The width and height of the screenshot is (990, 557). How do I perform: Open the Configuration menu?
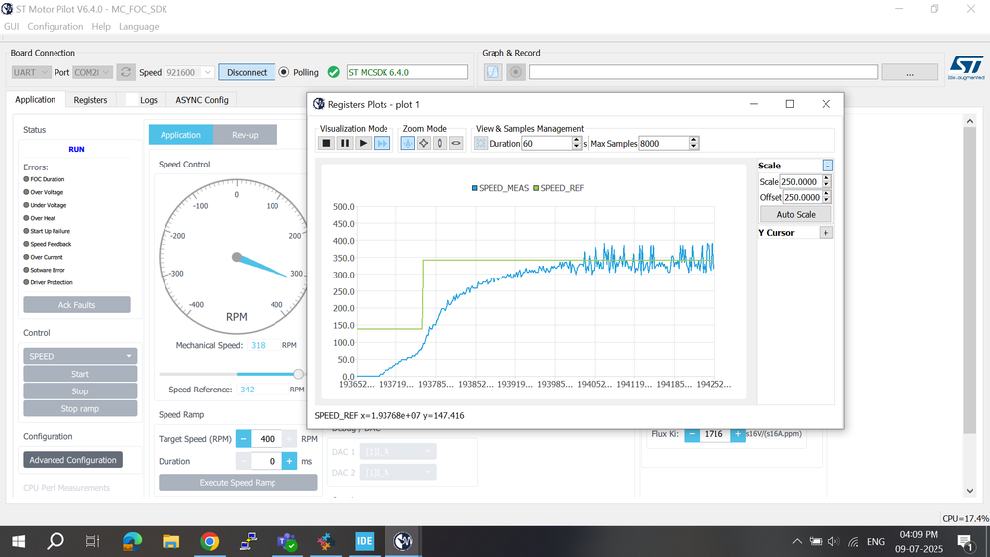click(55, 27)
